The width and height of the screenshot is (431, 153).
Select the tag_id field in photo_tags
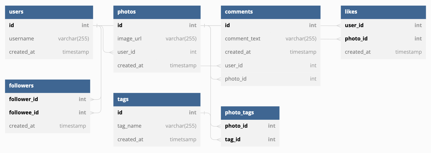[250, 139]
